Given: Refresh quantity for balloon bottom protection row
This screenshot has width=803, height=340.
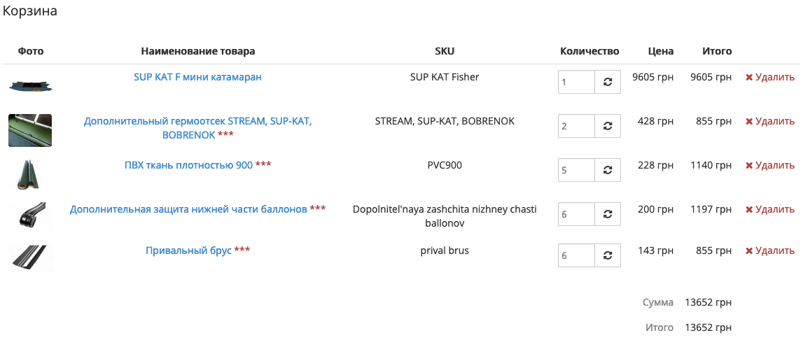Looking at the screenshot, I should pos(607,214).
